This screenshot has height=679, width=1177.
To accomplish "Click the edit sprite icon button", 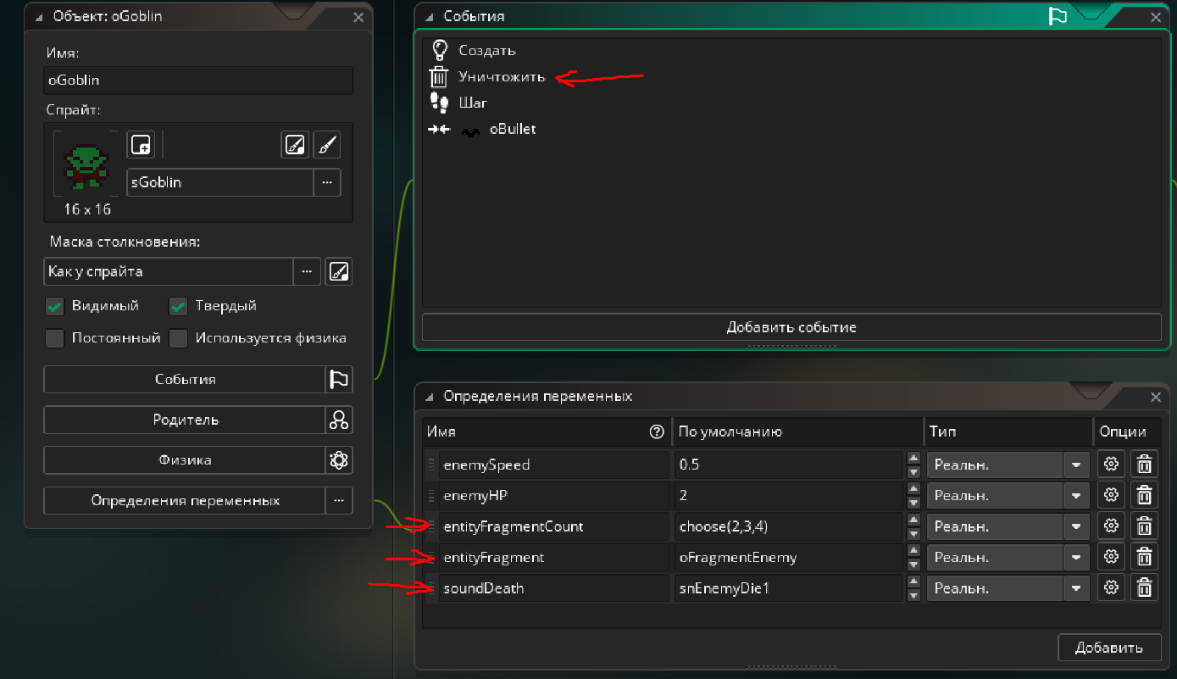I will [x=295, y=145].
